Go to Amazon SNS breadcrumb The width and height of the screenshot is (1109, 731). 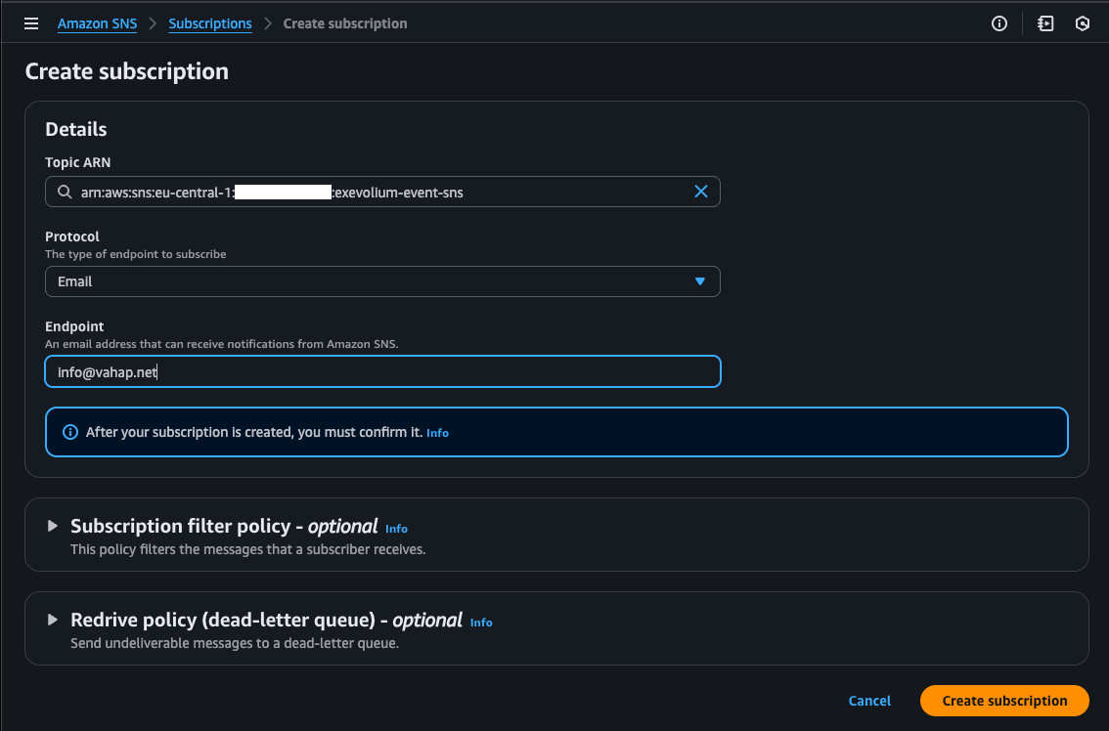[97, 23]
